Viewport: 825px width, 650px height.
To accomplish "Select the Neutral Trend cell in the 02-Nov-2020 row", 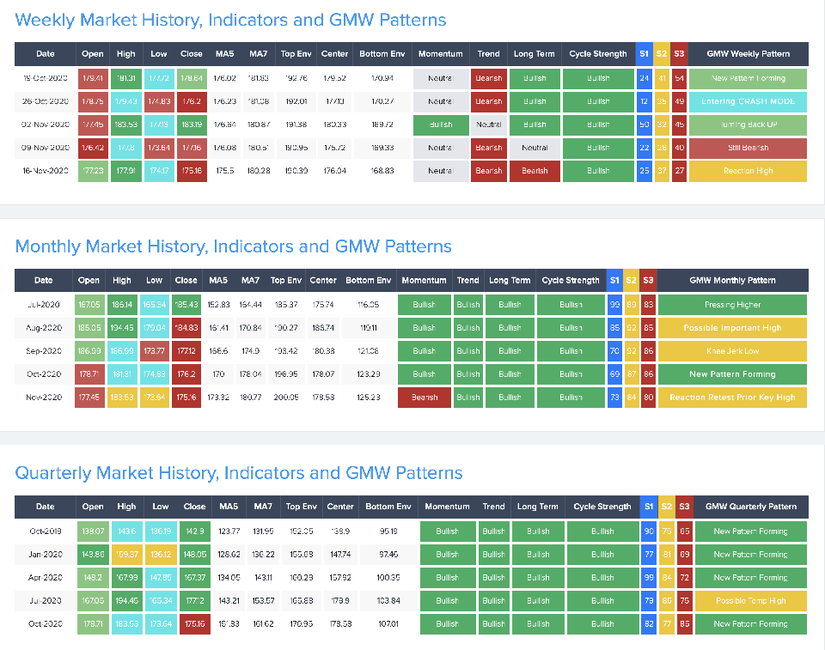I will click(488, 125).
